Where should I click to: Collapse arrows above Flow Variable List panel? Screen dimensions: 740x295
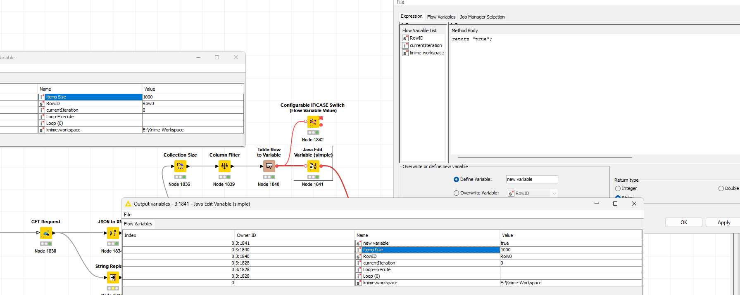pos(405,24)
